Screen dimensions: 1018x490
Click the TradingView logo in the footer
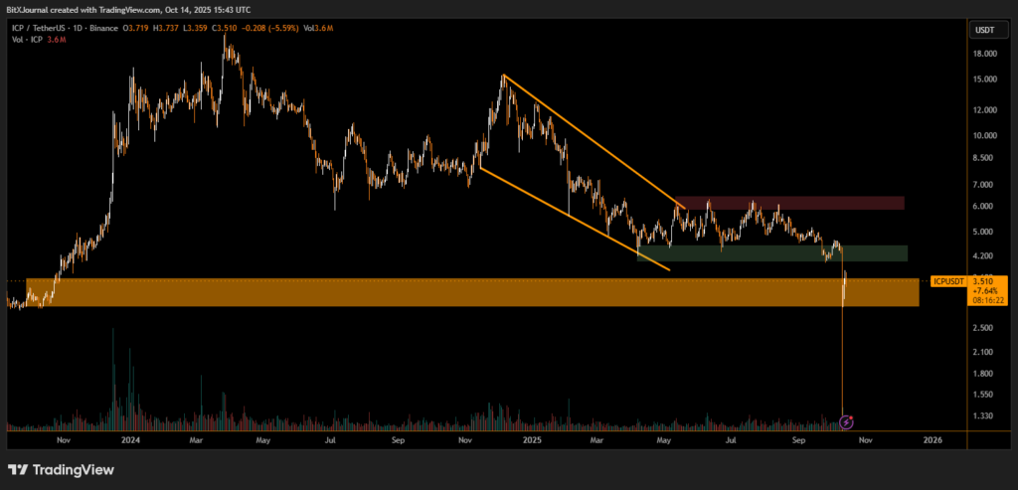[62, 469]
